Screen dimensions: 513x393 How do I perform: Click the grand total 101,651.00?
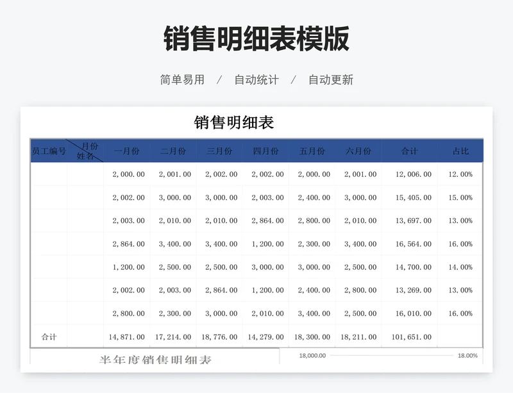pyautogui.click(x=412, y=337)
